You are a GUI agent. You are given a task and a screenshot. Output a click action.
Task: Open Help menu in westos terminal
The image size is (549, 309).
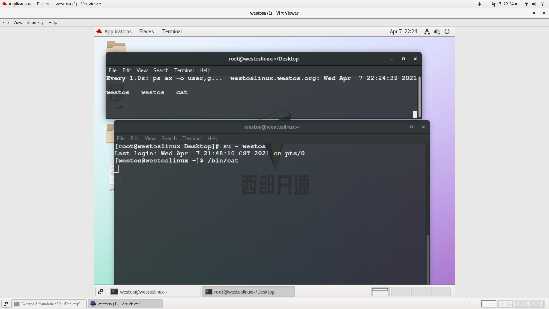(213, 138)
